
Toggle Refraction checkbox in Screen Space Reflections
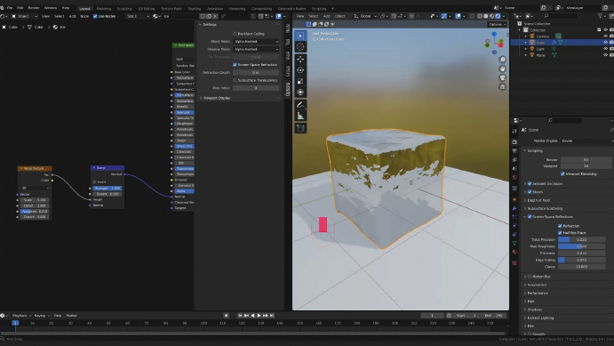tap(560, 226)
